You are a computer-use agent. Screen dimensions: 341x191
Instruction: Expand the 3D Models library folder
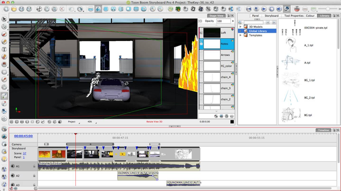tap(240, 27)
